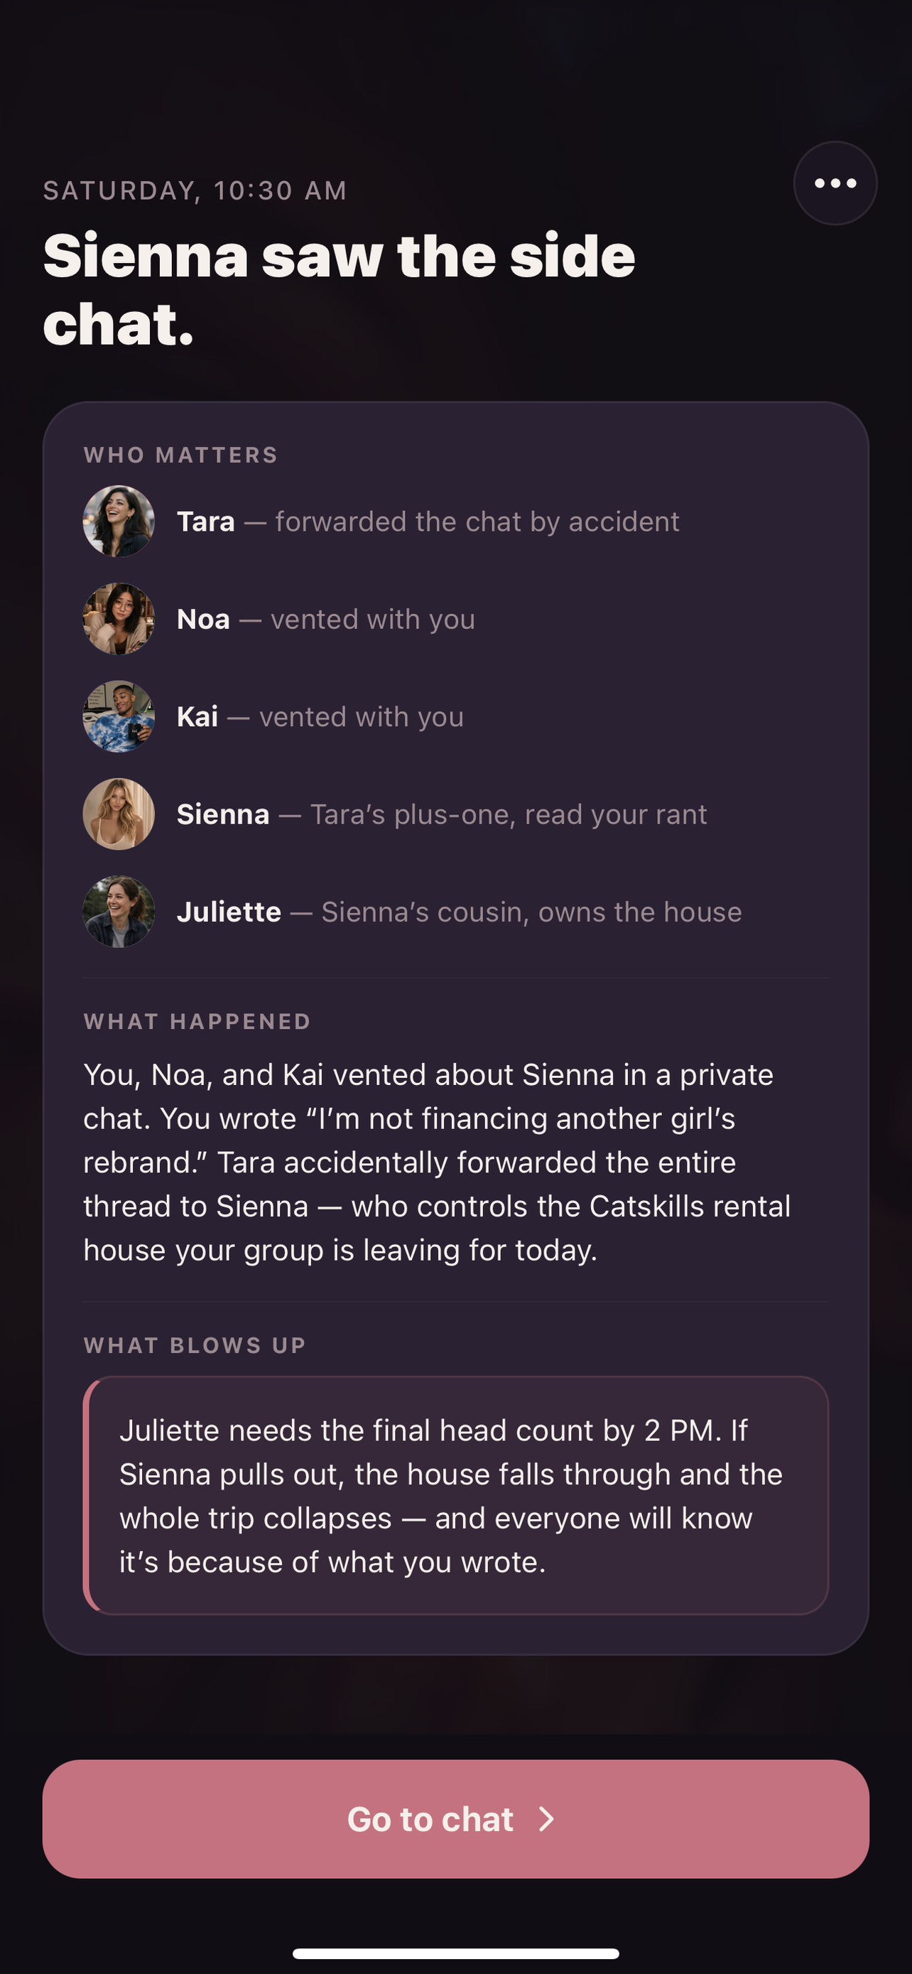The image size is (912, 1974).
Task: Expand the WHAT HAPPENED section
Action: [197, 1022]
